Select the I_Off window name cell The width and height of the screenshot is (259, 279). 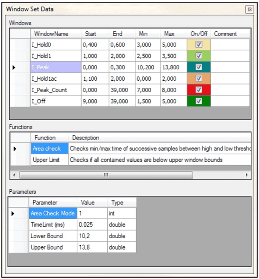pos(55,101)
